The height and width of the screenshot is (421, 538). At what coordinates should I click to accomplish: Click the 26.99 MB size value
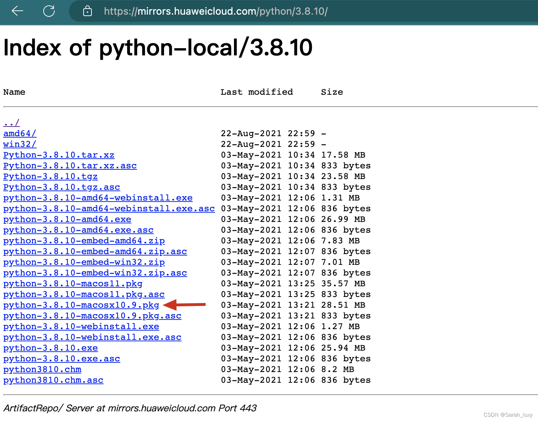[343, 219]
